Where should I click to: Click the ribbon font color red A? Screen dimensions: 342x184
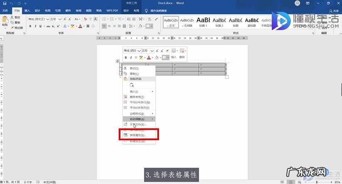[x=80, y=26]
